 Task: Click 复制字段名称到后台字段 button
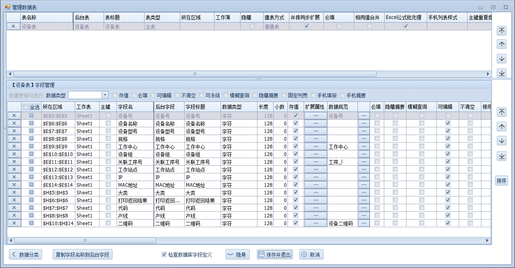pyautogui.click(x=83, y=255)
